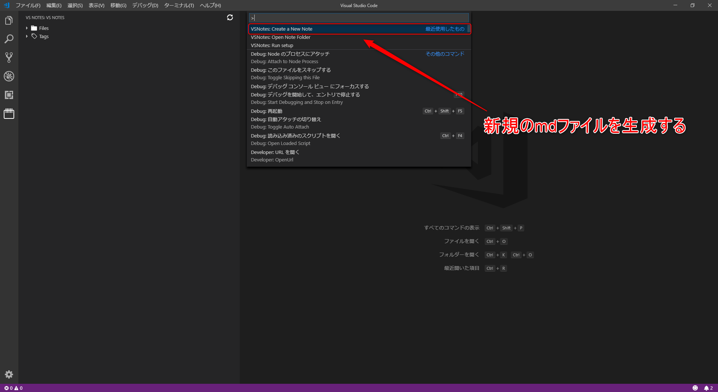Image resolution: width=718 pixels, height=392 pixels.
Task: Run VSNotes: Run setup command
Action: (x=359, y=45)
